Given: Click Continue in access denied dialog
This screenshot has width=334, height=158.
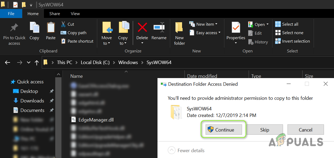Looking at the screenshot, I should 224,130.
